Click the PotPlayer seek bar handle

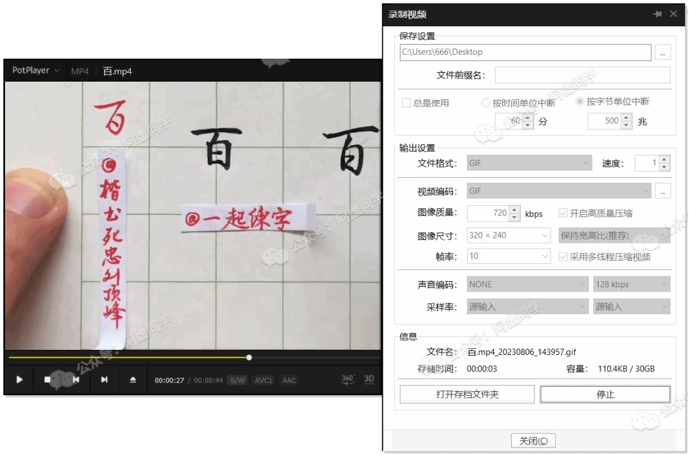pos(249,357)
